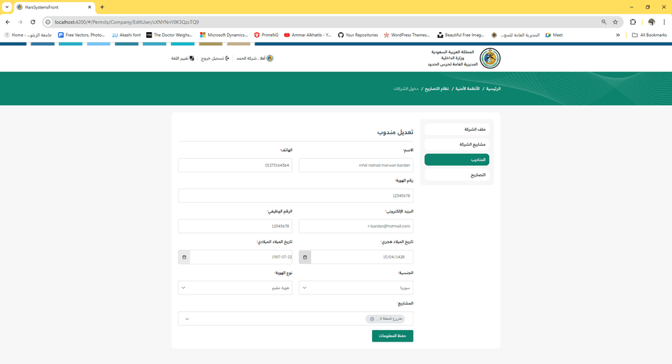The image size is (672, 364).
Task: Open the Meet bookmark
Action: coord(554,35)
